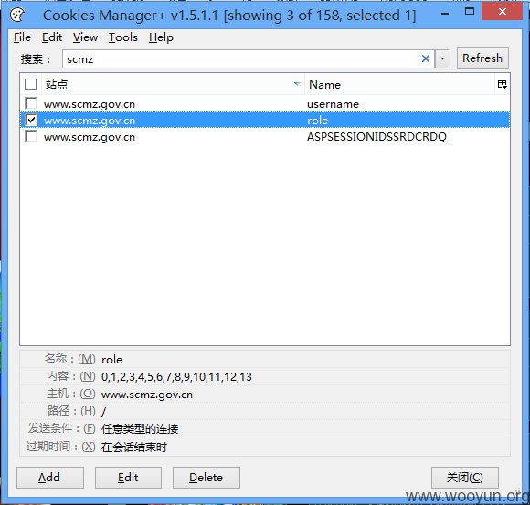The width and height of the screenshot is (530, 505).
Task: Check the username cookie row checkbox
Action: click(31, 103)
